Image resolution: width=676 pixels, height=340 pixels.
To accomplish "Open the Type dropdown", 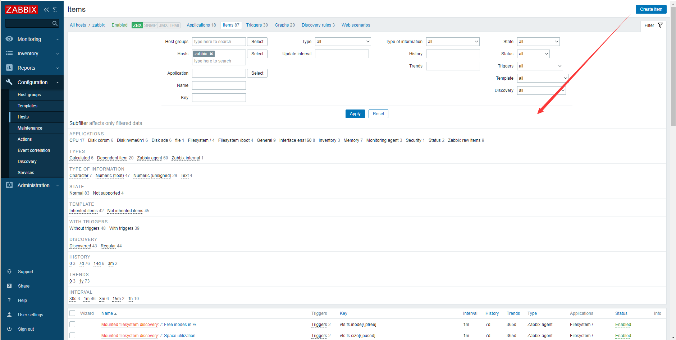I will tap(343, 42).
